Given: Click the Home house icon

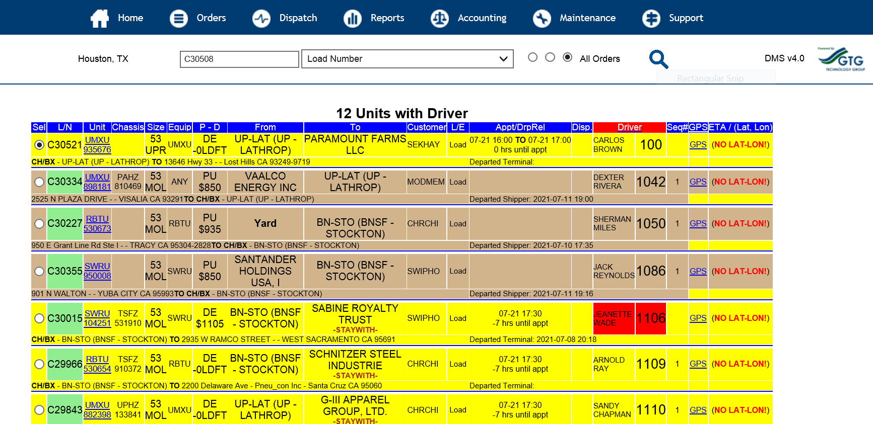Looking at the screenshot, I should click(100, 18).
